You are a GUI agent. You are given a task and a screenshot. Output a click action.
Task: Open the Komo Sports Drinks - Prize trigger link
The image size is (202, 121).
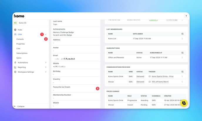click(163, 76)
